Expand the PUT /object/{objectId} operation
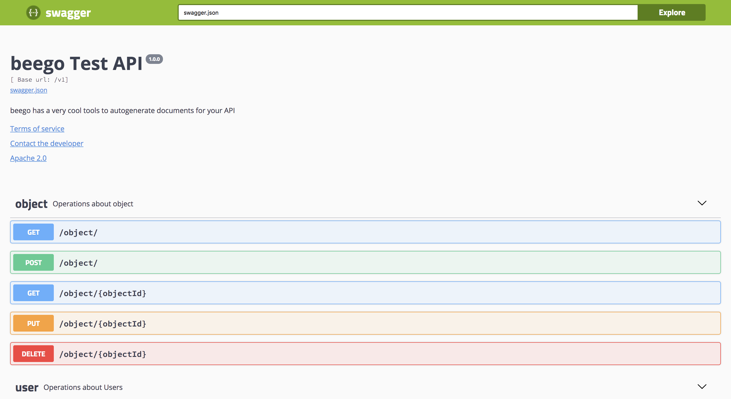731x399 pixels. coord(365,323)
